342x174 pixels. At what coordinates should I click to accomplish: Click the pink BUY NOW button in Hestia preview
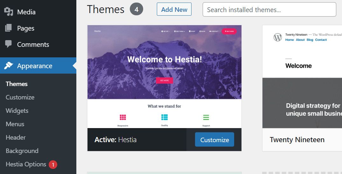coord(229,31)
